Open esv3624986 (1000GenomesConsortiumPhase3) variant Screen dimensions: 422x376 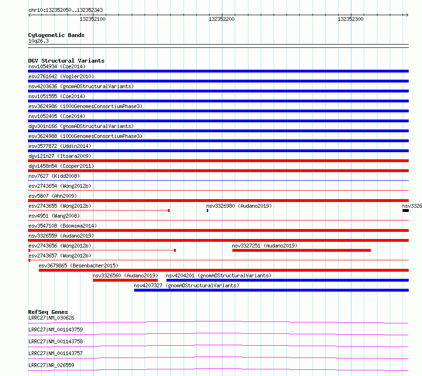point(85,106)
